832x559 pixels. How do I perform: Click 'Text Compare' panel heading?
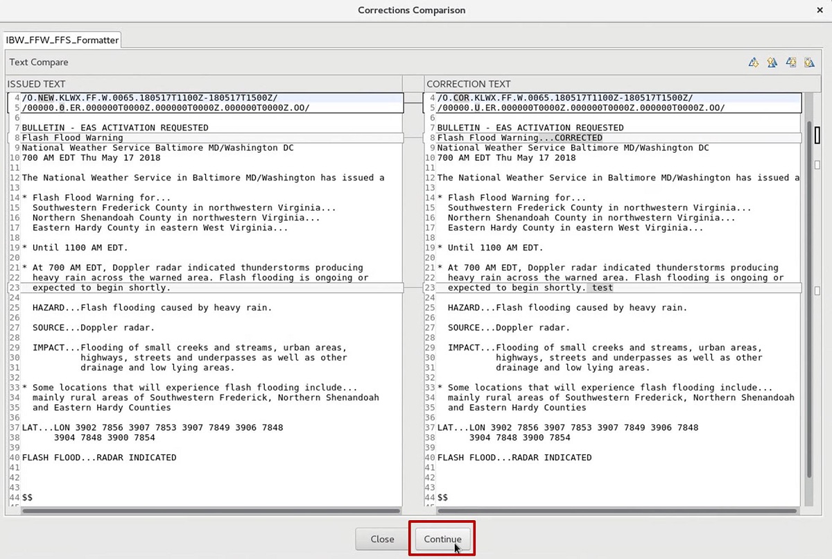(x=39, y=62)
